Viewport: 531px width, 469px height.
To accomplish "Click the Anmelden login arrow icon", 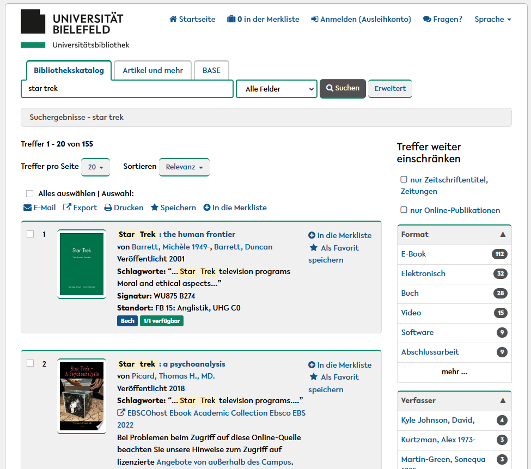I will pyautogui.click(x=315, y=19).
